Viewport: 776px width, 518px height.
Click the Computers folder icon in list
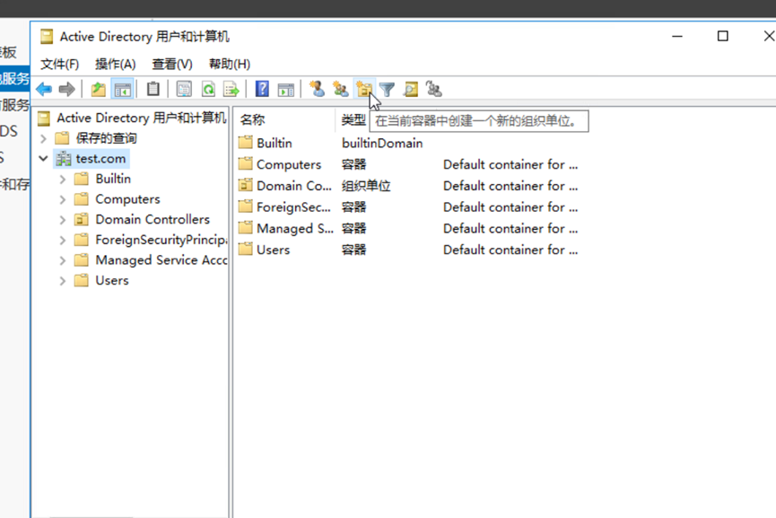tap(245, 164)
